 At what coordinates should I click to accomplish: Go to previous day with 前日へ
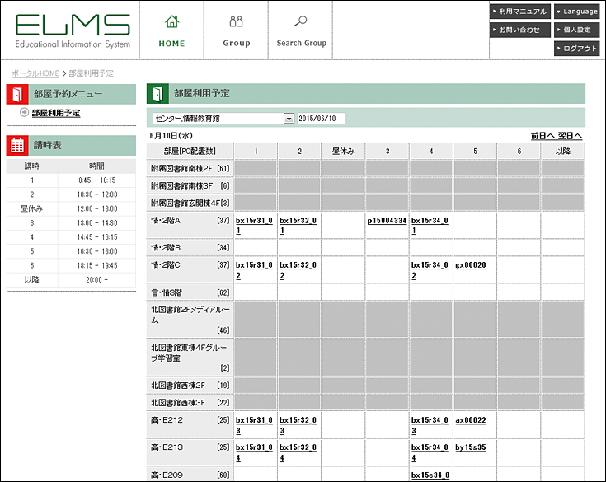tap(543, 136)
